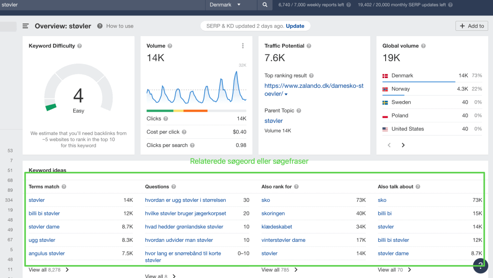Click the search magnifier icon
493x278 pixels.
point(265,5)
